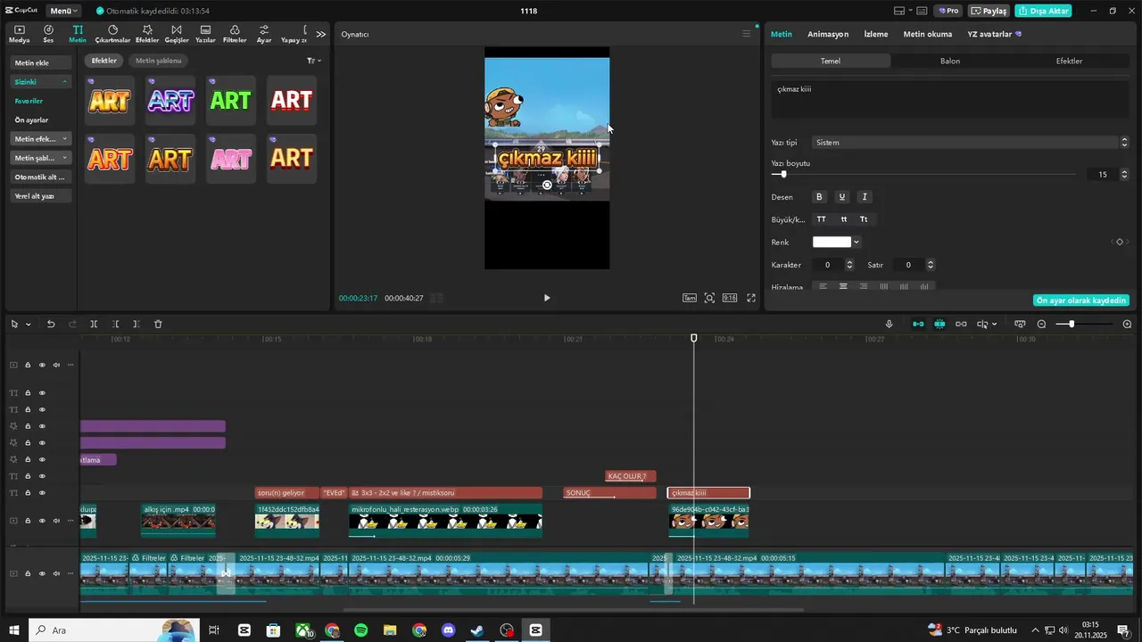The height and width of the screenshot is (642, 1142).
Task: Play the preview in the player
Action: [547, 298]
